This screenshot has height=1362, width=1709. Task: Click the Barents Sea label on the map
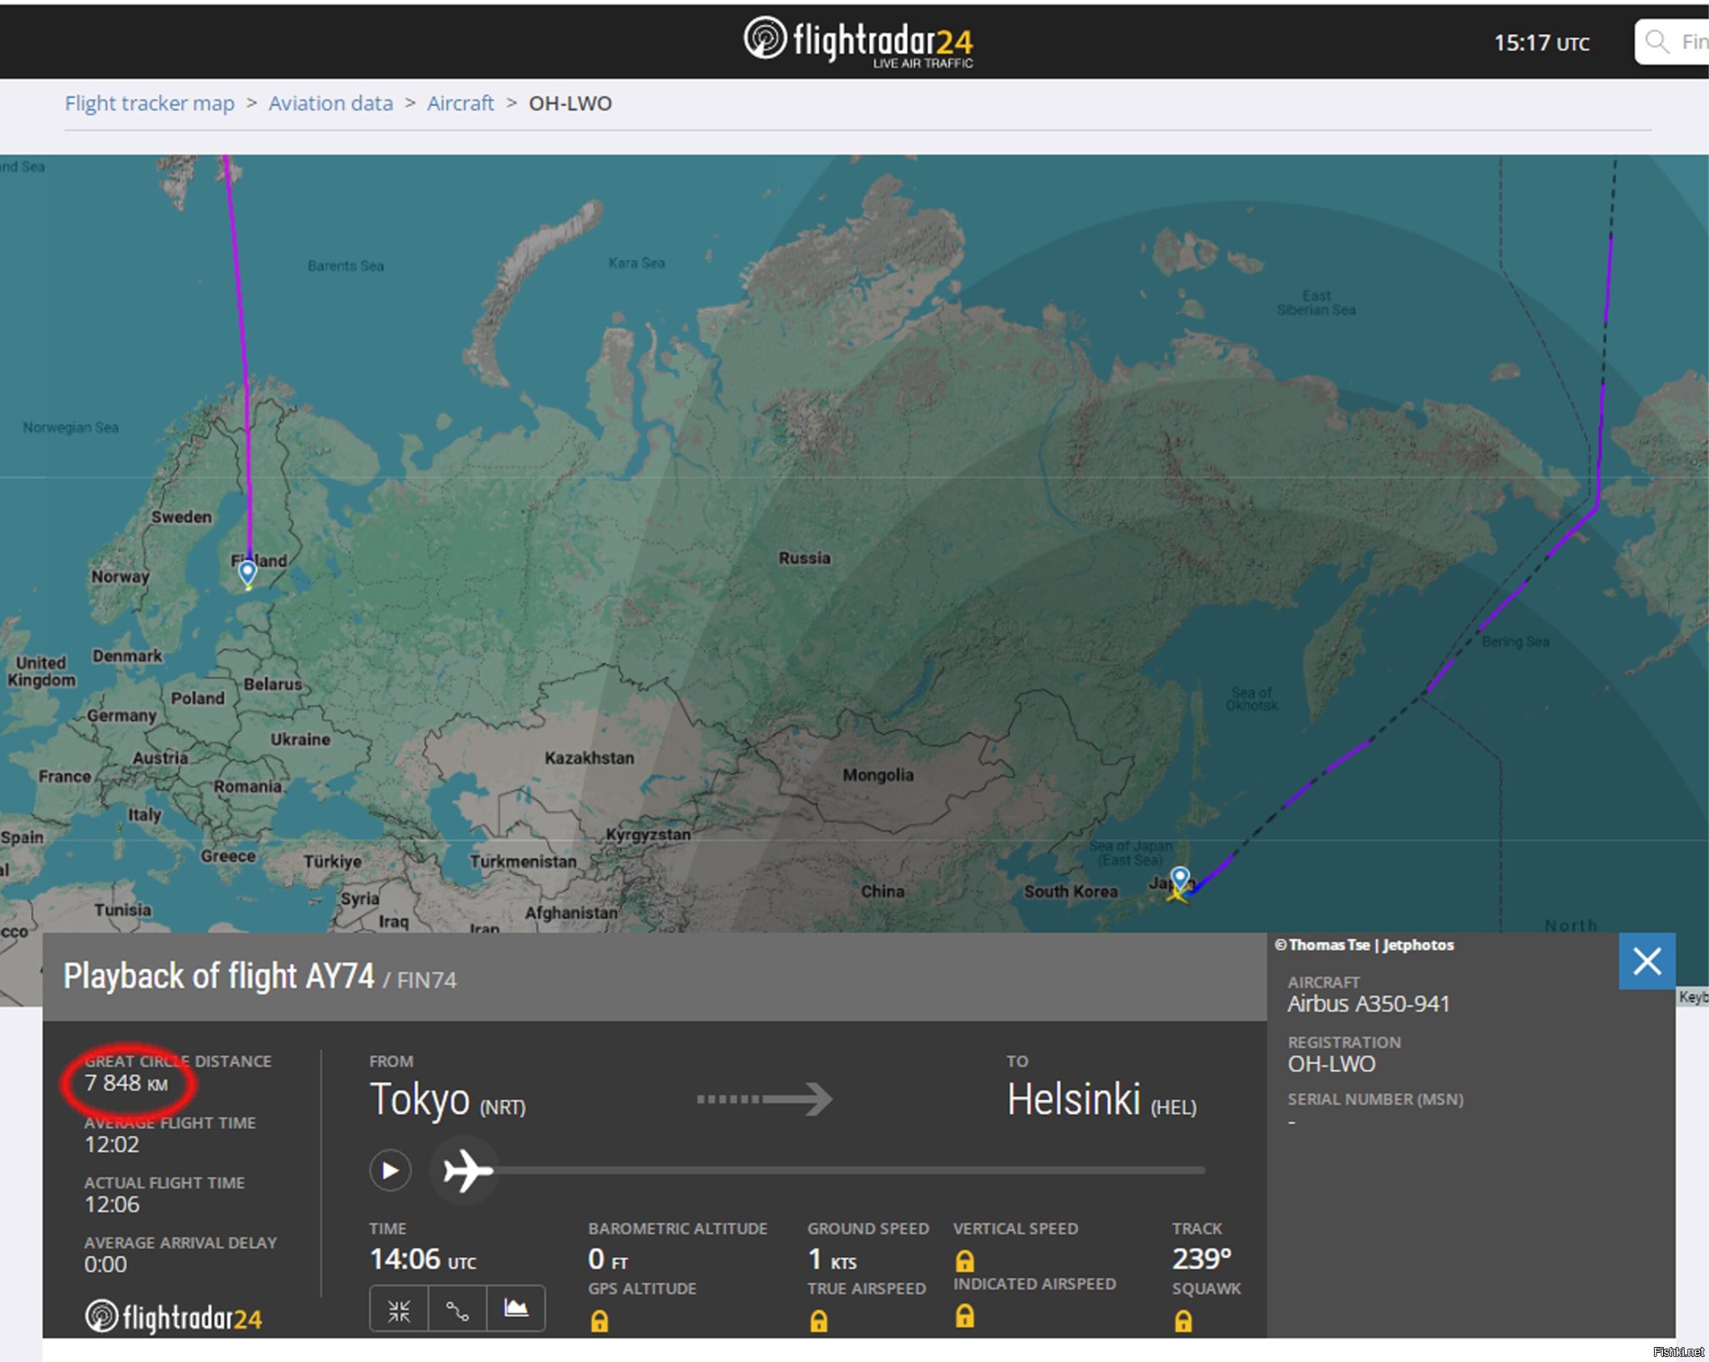point(346,265)
